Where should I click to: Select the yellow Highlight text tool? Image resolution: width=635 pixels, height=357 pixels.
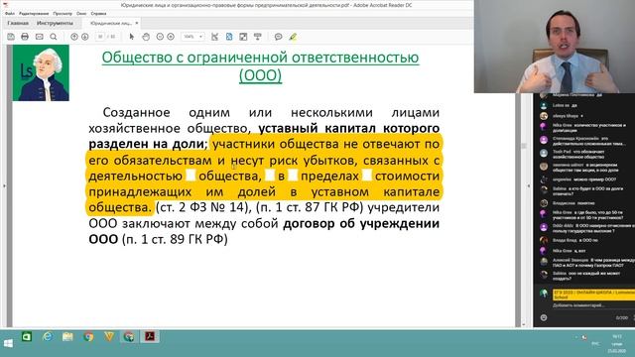pyautogui.click(x=293, y=37)
